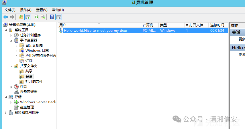Collapse the 系统工具 tree node
Image resolution: width=245 pixels, height=129 pixels.
tap(6, 30)
